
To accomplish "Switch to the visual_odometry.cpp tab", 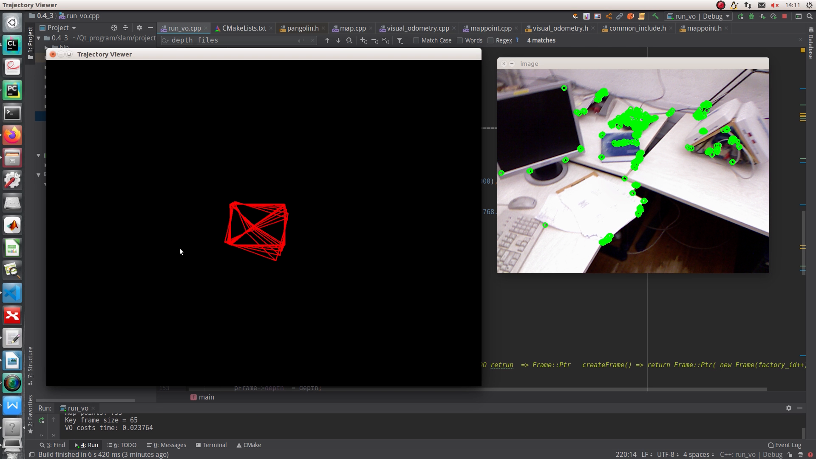I will click(418, 28).
